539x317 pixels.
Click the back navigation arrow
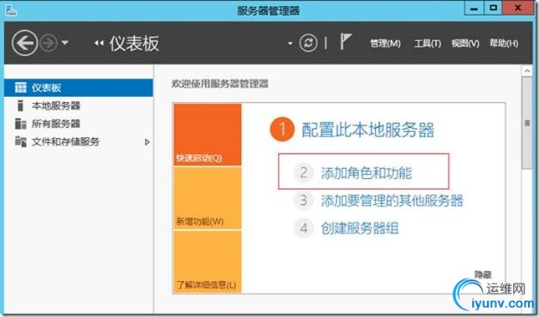point(24,43)
